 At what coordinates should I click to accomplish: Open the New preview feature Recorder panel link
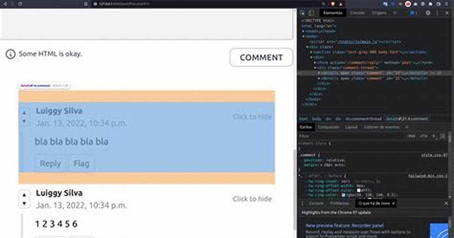345,225
